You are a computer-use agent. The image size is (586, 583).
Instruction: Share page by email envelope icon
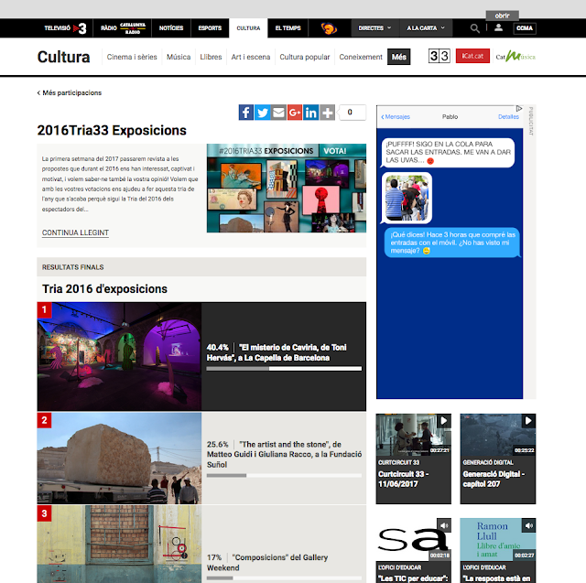pos(278,113)
